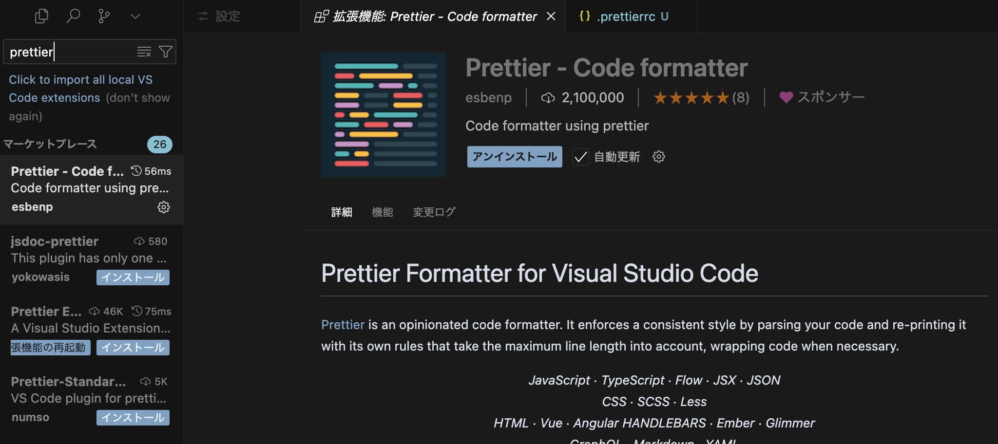Image resolution: width=998 pixels, height=444 pixels.
Task: Open the Search magnifier icon
Action: coord(73,16)
